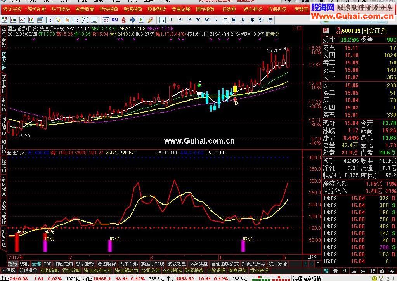Open the 深沪A股 menu tab
This screenshot has width=397, height=281.
click(x=36, y=9)
